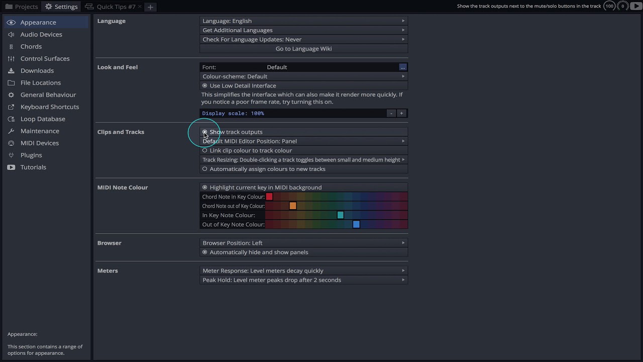Open the Browser Position dropdown
This screenshot has width=643, height=362.
[303, 243]
